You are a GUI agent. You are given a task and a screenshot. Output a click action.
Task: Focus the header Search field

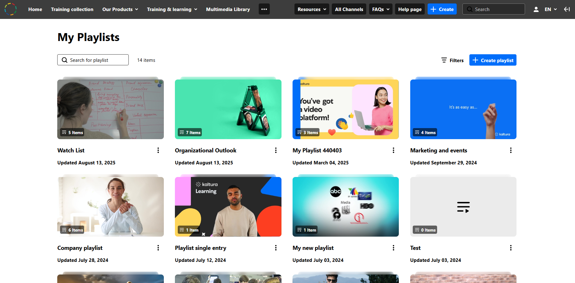coord(494,9)
